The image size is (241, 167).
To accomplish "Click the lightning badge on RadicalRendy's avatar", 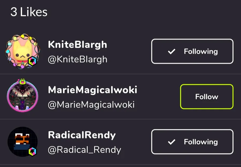I will (x=32, y=151).
